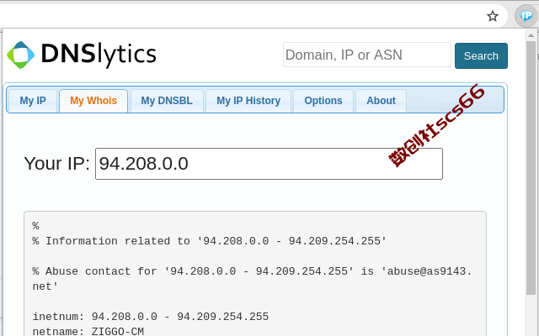Viewport: 539px width, 336px height.
Task: Switch to the My IP tab
Action: pos(33,101)
